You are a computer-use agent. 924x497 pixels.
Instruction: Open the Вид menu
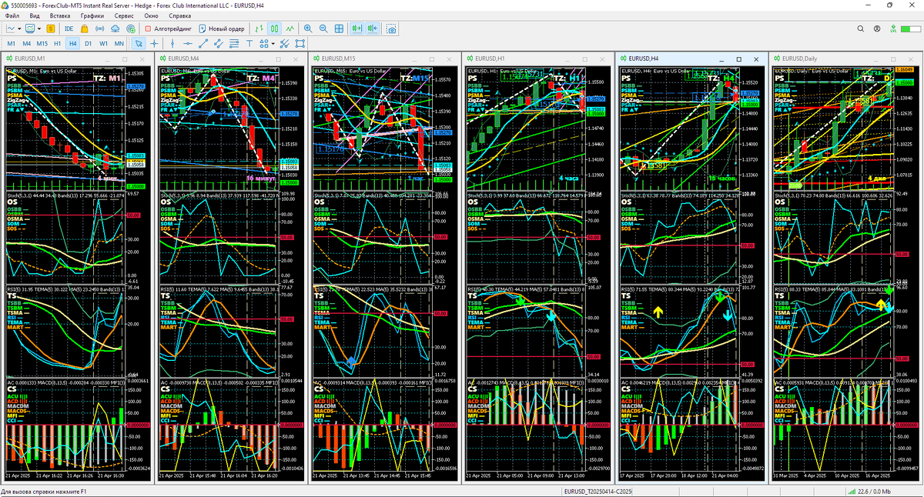point(35,15)
